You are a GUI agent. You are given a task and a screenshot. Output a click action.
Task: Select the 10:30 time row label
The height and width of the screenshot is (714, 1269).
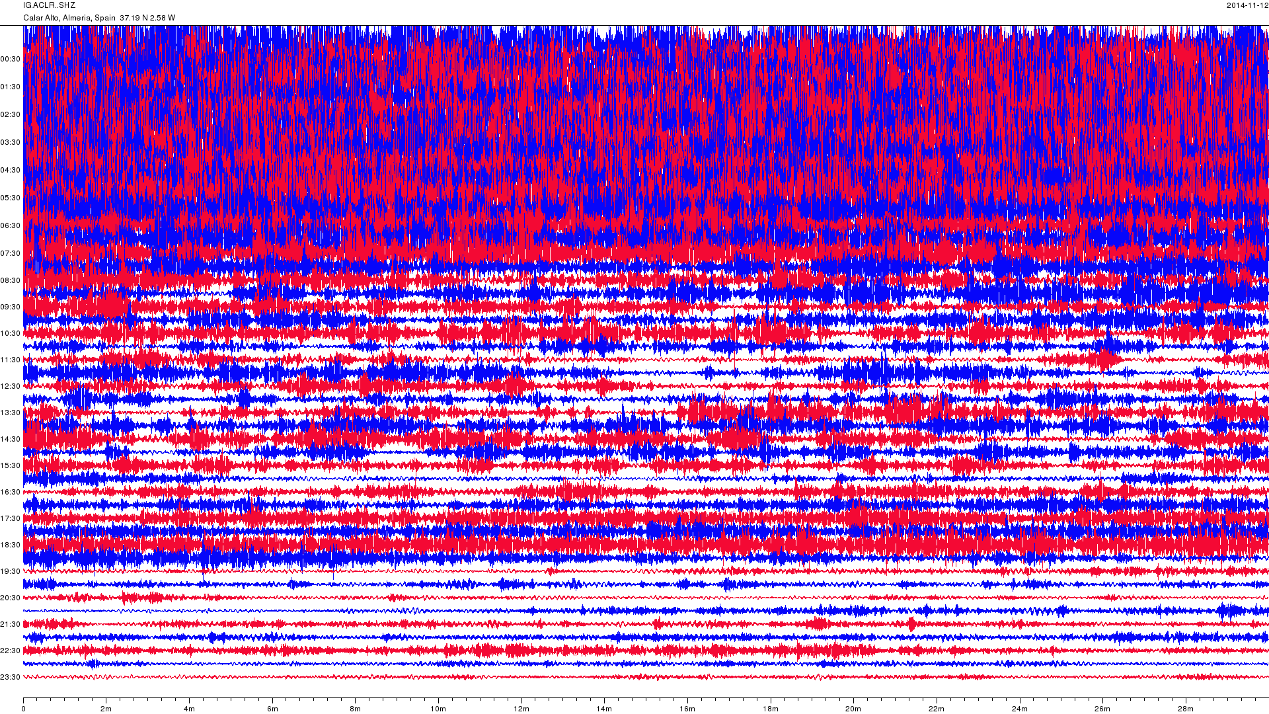pyautogui.click(x=11, y=334)
